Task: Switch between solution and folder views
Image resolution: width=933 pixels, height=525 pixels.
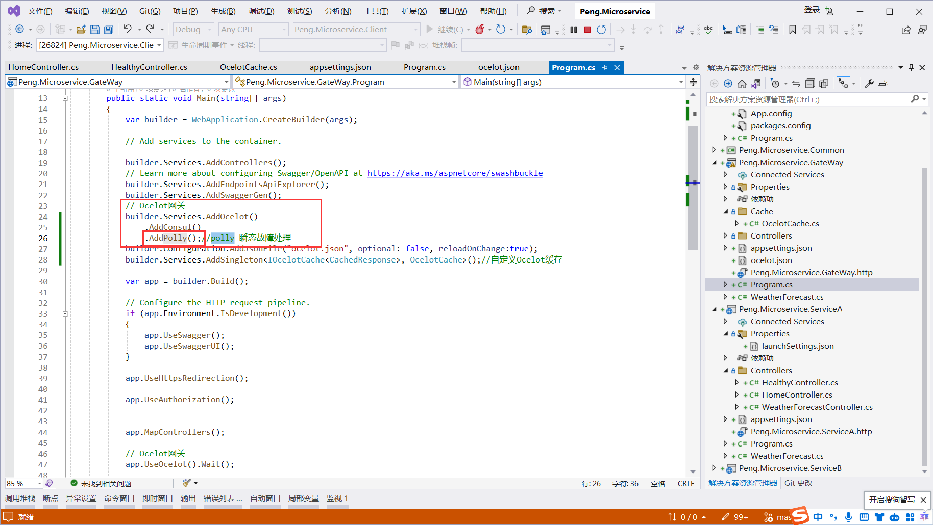Action: point(756,84)
